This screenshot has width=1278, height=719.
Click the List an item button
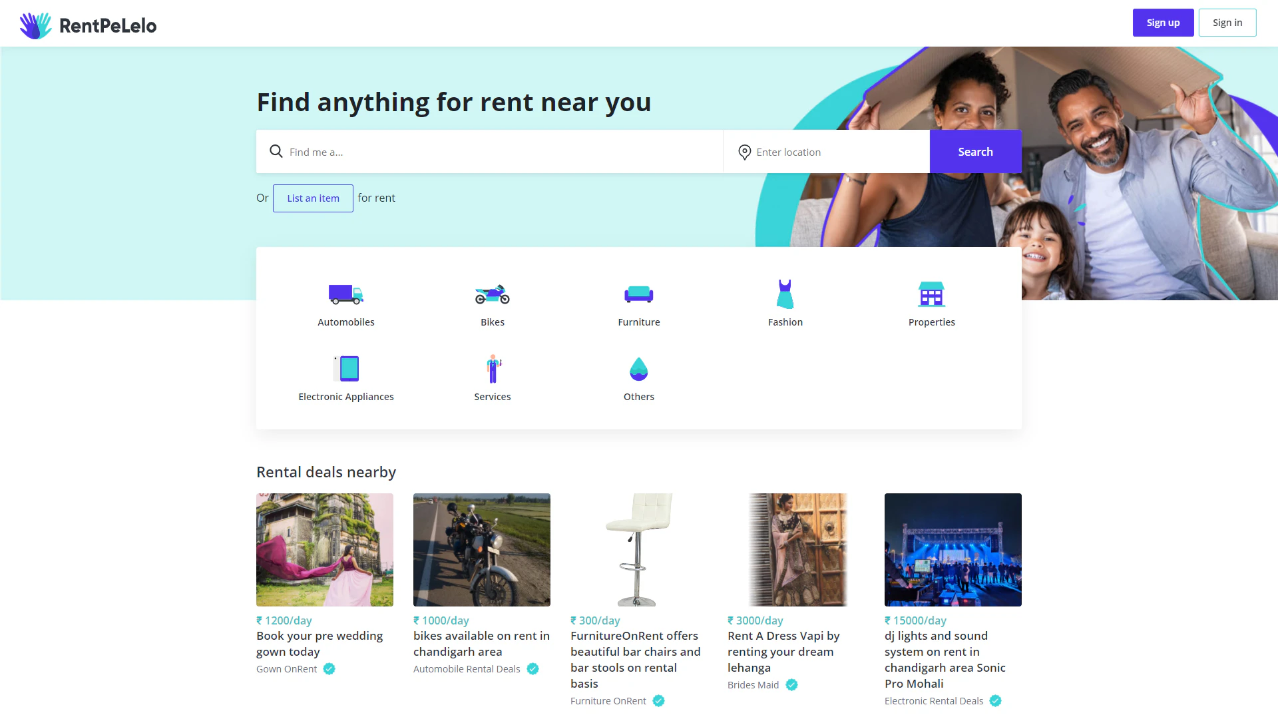coord(313,198)
